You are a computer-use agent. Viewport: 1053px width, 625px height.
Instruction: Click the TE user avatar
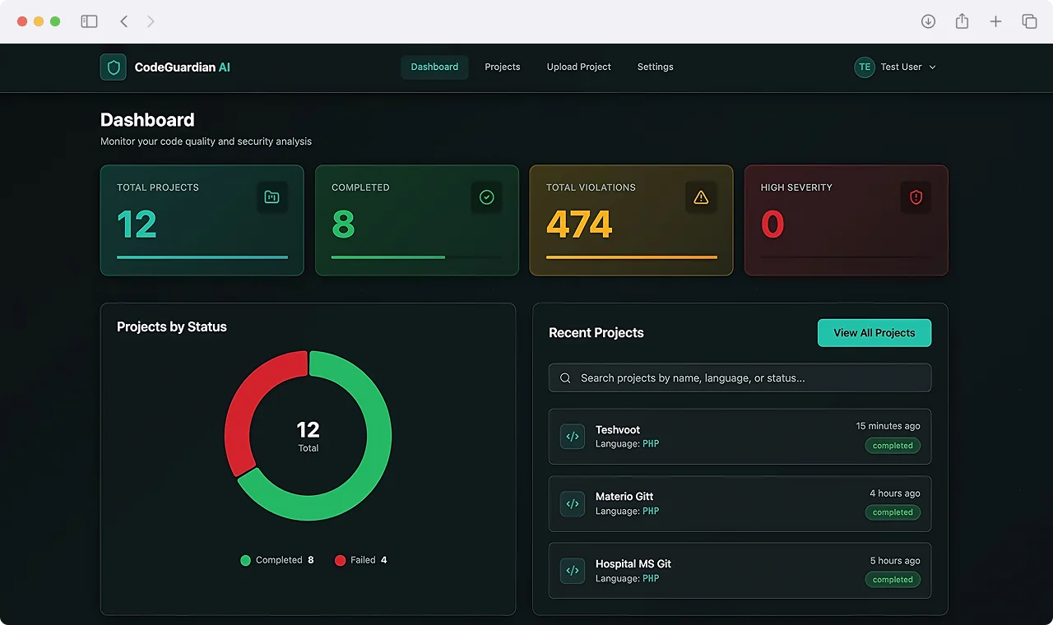click(x=865, y=67)
